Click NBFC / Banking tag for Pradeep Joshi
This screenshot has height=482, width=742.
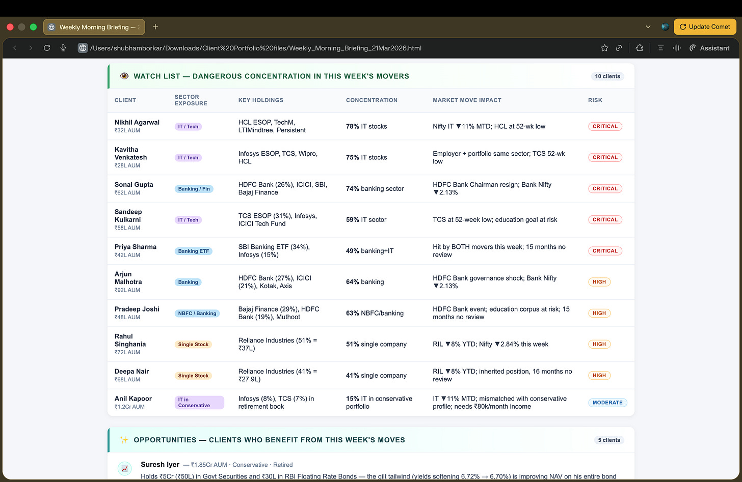pos(197,313)
